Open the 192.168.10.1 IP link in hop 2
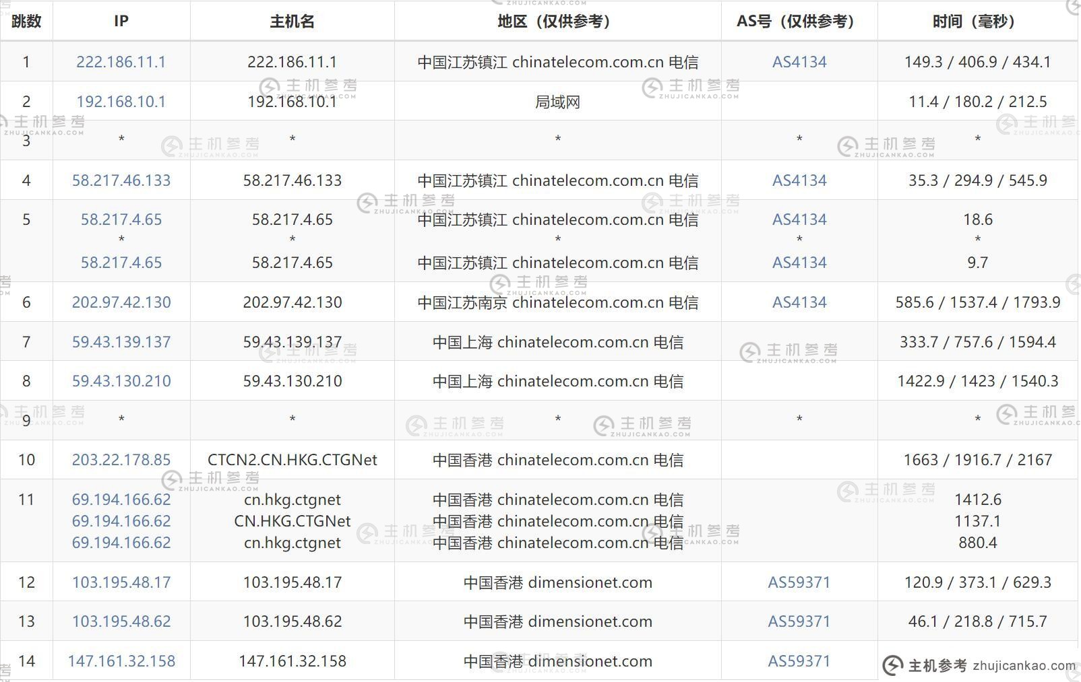 (x=121, y=102)
